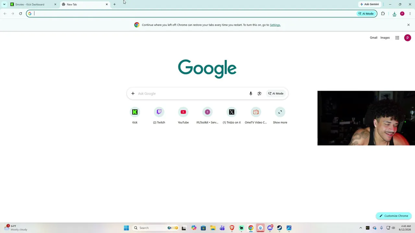The image size is (415, 233).
Task: Expand the tab search dropdown arrow
Action: click(x=4, y=5)
